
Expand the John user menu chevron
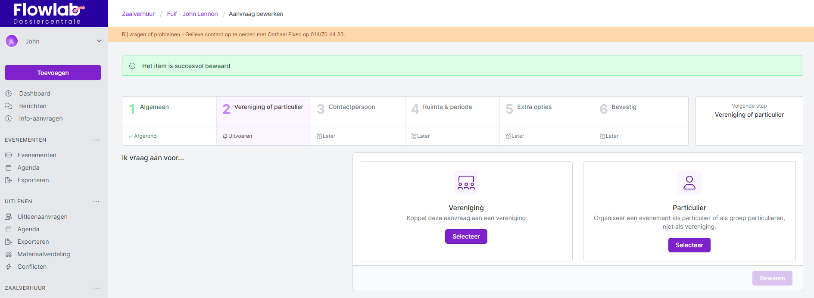tap(99, 41)
